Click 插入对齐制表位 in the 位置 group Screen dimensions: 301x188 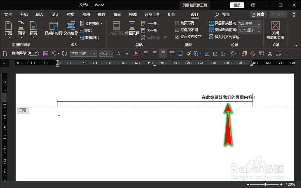(x=224, y=37)
